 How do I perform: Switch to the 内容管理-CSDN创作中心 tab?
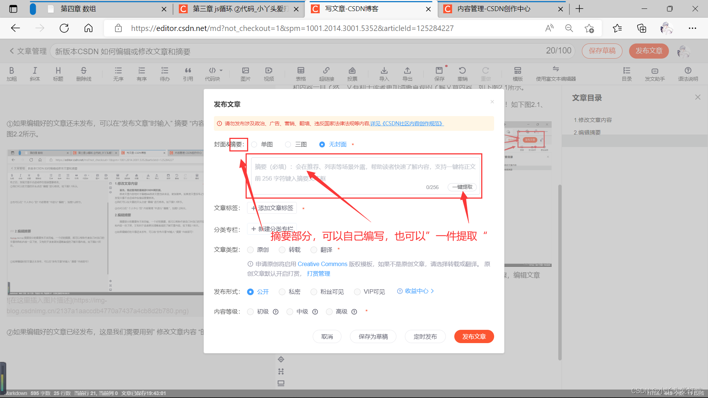point(493,9)
